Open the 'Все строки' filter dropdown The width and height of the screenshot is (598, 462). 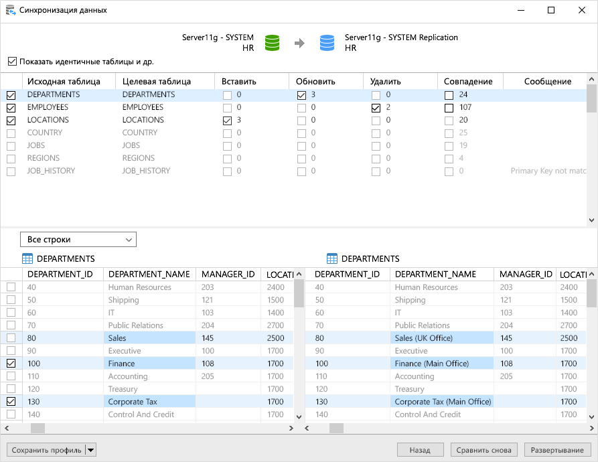78,240
